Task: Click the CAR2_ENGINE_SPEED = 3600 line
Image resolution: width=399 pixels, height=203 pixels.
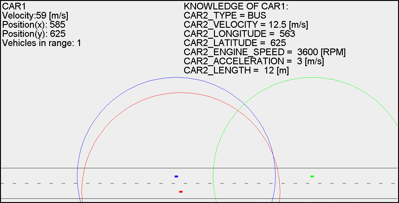Action: coord(265,52)
